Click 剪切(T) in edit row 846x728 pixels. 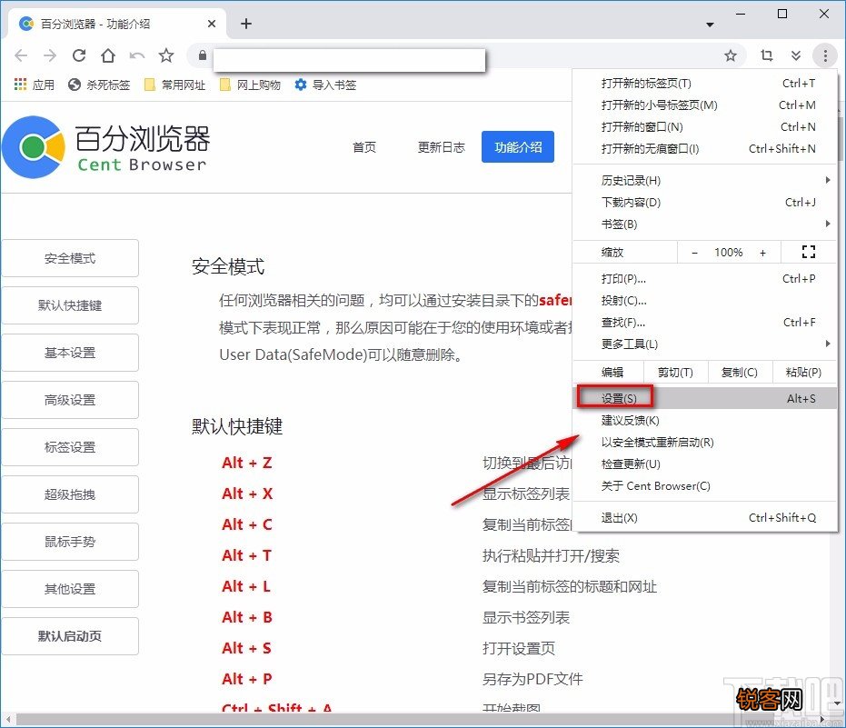675,373
